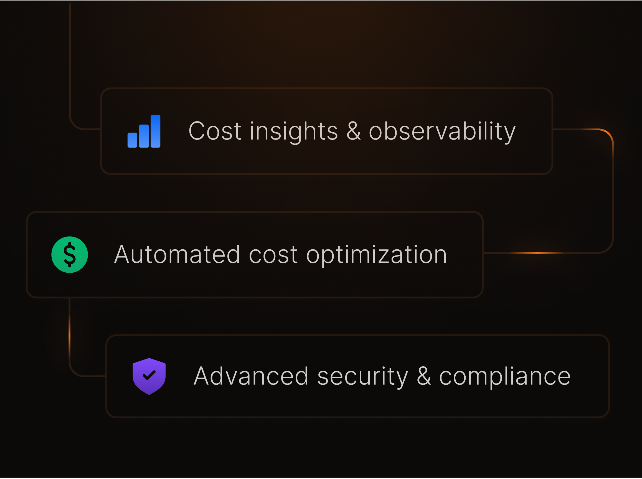Click the blue bar chart icon
Viewport: 642px width, 479px height.
tap(144, 131)
